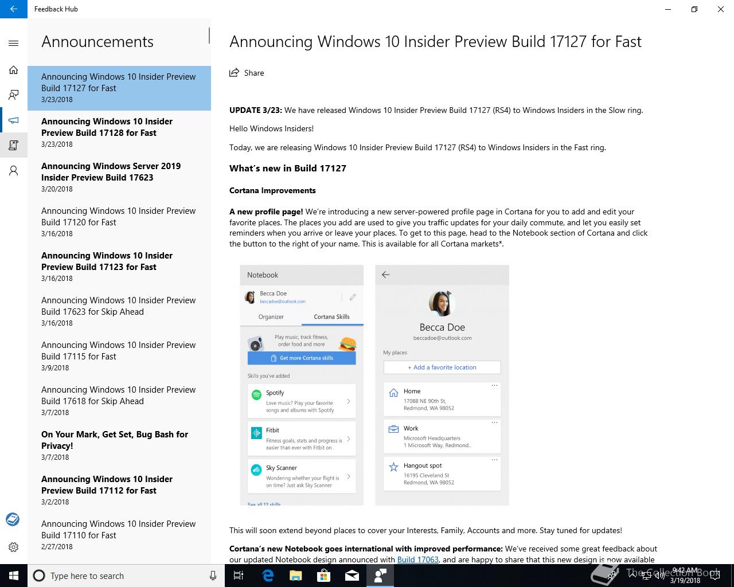Viewport: 734px width, 587px height.
Task: Open the Windows Start menu
Action: [14, 576]
